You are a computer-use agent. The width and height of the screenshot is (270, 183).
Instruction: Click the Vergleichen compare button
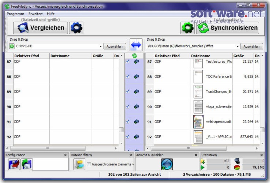pos(40,28)
